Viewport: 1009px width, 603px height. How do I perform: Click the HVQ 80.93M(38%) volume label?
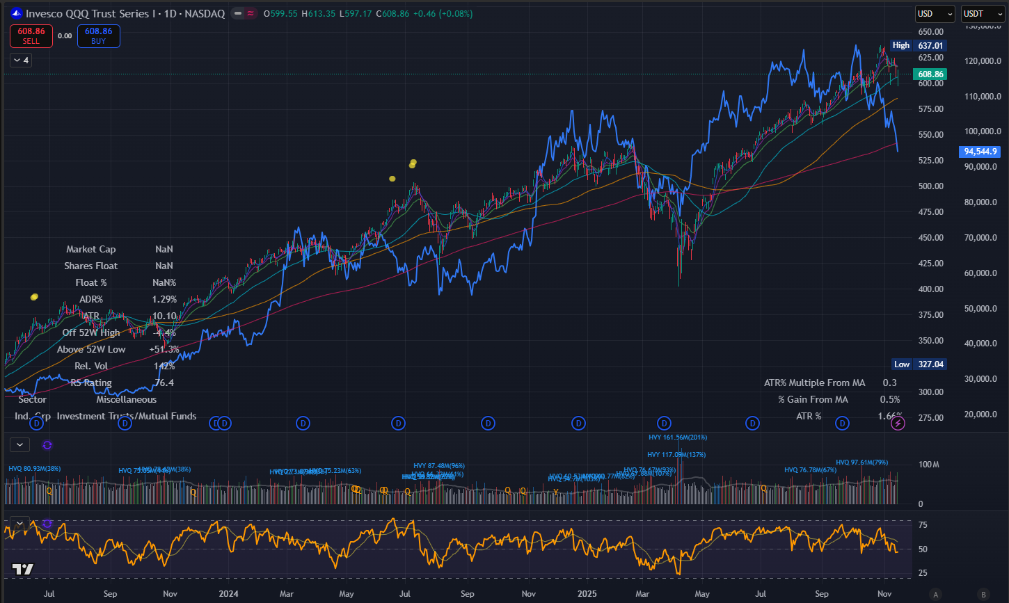[35, 469]
